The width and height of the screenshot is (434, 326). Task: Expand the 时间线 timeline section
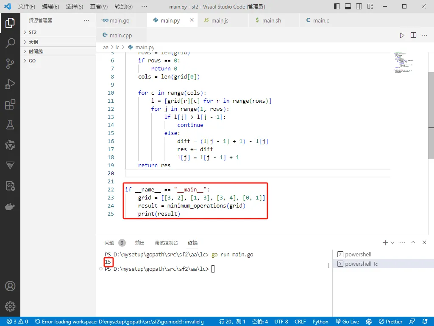pyautogui.click(x=58, y=51)
